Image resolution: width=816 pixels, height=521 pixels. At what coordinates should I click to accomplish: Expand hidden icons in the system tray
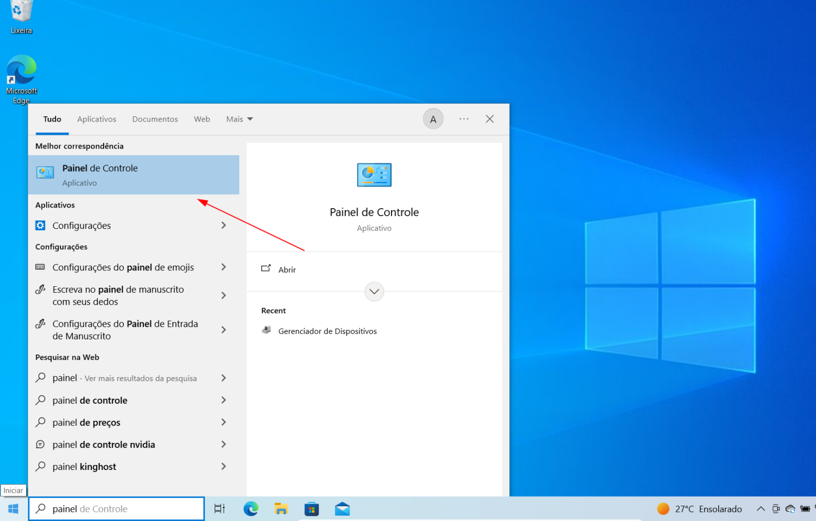pos(761,508)
